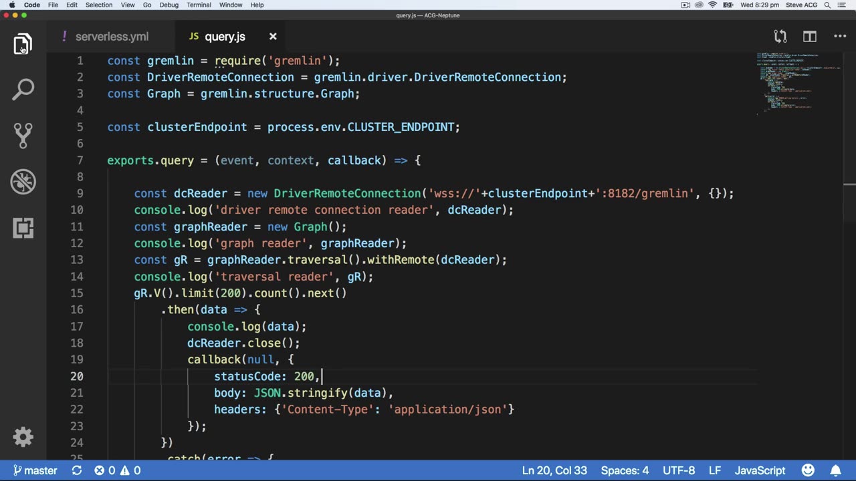Open the errors and warnings panel
Viewport: 856px width, 481px height.
[x=117, y=470]
